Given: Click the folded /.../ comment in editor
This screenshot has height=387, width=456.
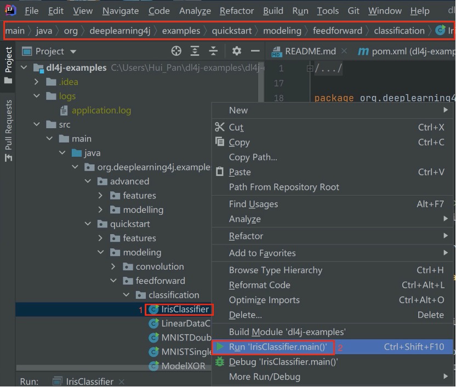Looking at the screenshot, I should 329,69.
